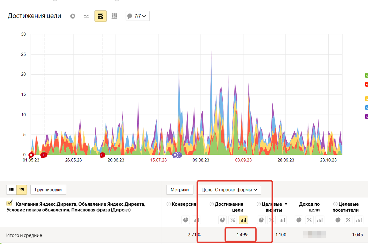Show help for Целевые визиты metric
The height and width of the screenshot is (244, 368).
click(x=259, y=204)
